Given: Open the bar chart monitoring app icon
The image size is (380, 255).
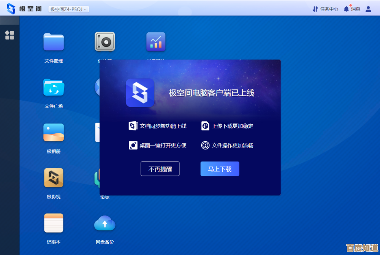Looking at the screenshot, I should [x=156, y=42].
